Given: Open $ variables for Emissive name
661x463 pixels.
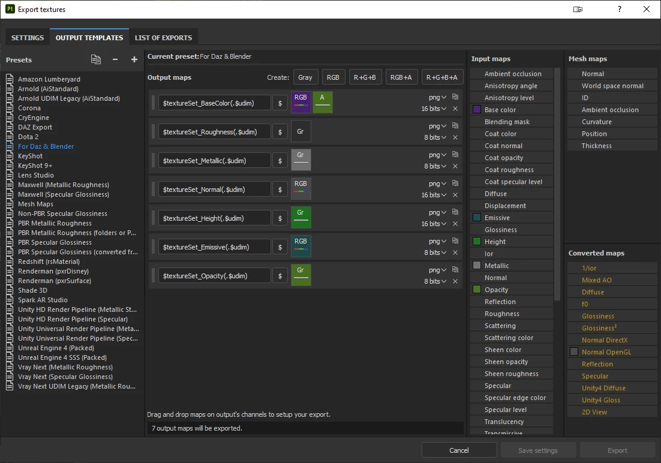Looking at the screenshot, I should [280, 247].
